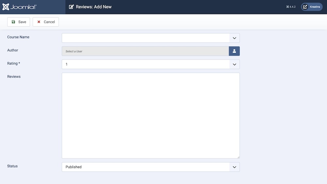This screenshot has height=184, width=327.
Task: Click the 'Select a User' author field
Action: click(x=145, y=51)
